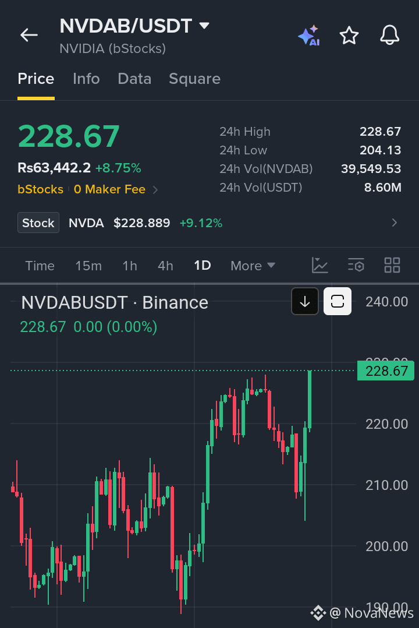Switch to the Info tab
The width and height of the screenshot is (419, 628).
(x=86, y=79)
